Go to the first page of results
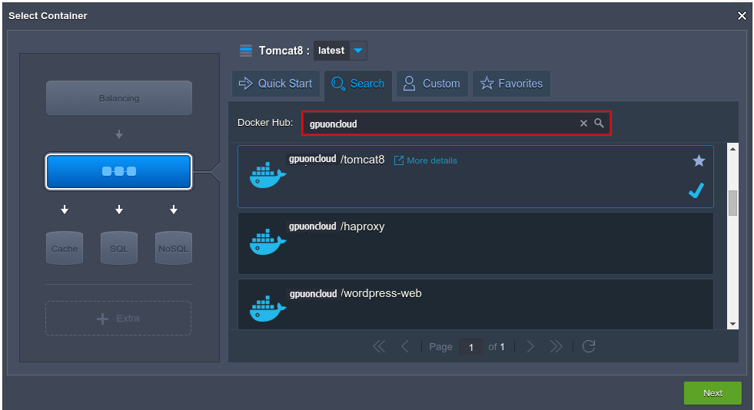This screenshot has width=754, height=410. [379, 346]
